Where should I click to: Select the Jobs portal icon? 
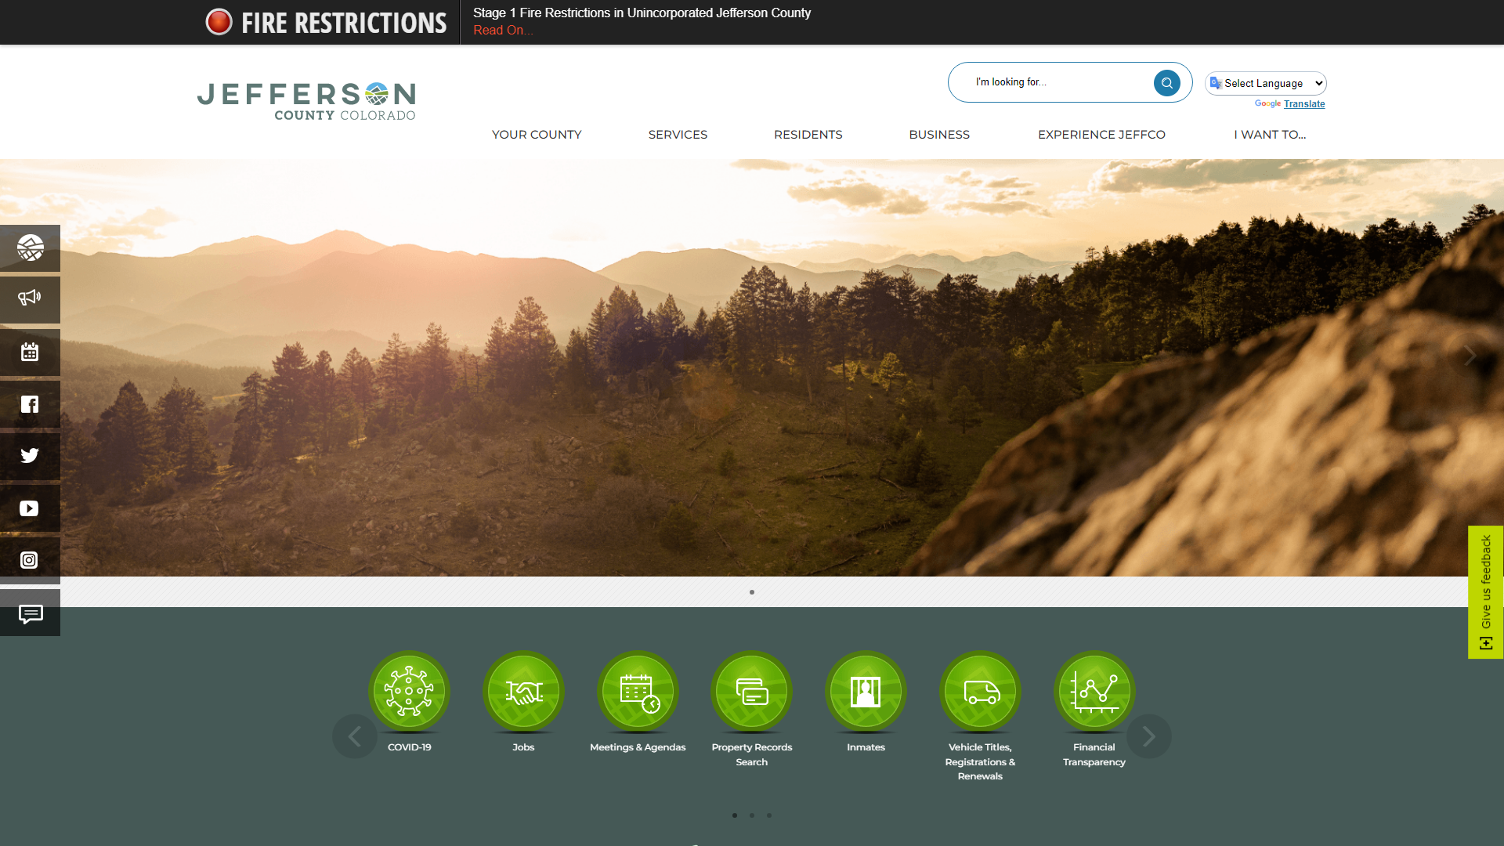(x=522, y=692)
